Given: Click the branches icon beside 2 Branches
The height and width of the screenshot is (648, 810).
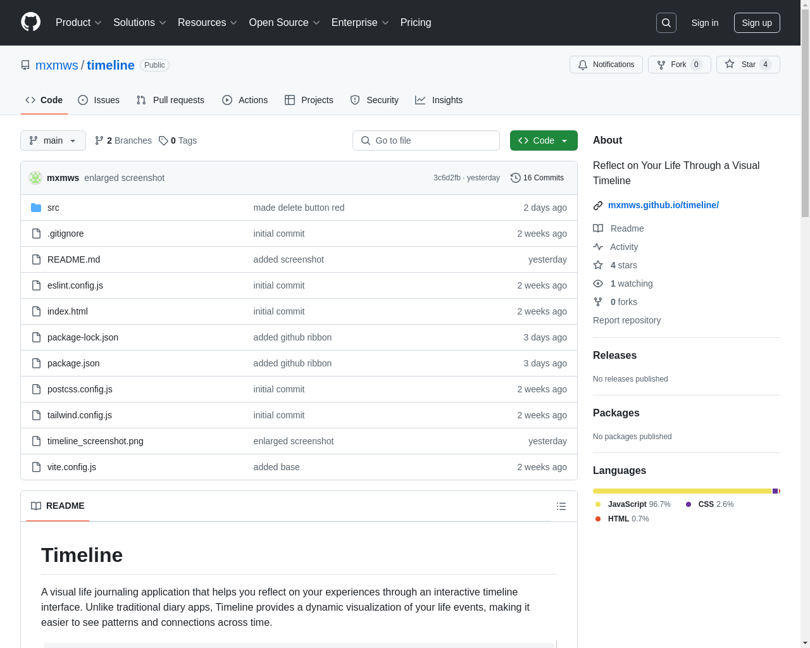Looking at the screenshot, I should (x=99, y=140).
